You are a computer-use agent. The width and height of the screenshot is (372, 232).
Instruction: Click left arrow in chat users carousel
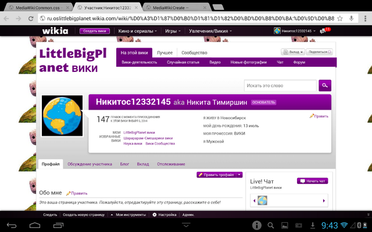pyautogui.click(x=254, y=201)
